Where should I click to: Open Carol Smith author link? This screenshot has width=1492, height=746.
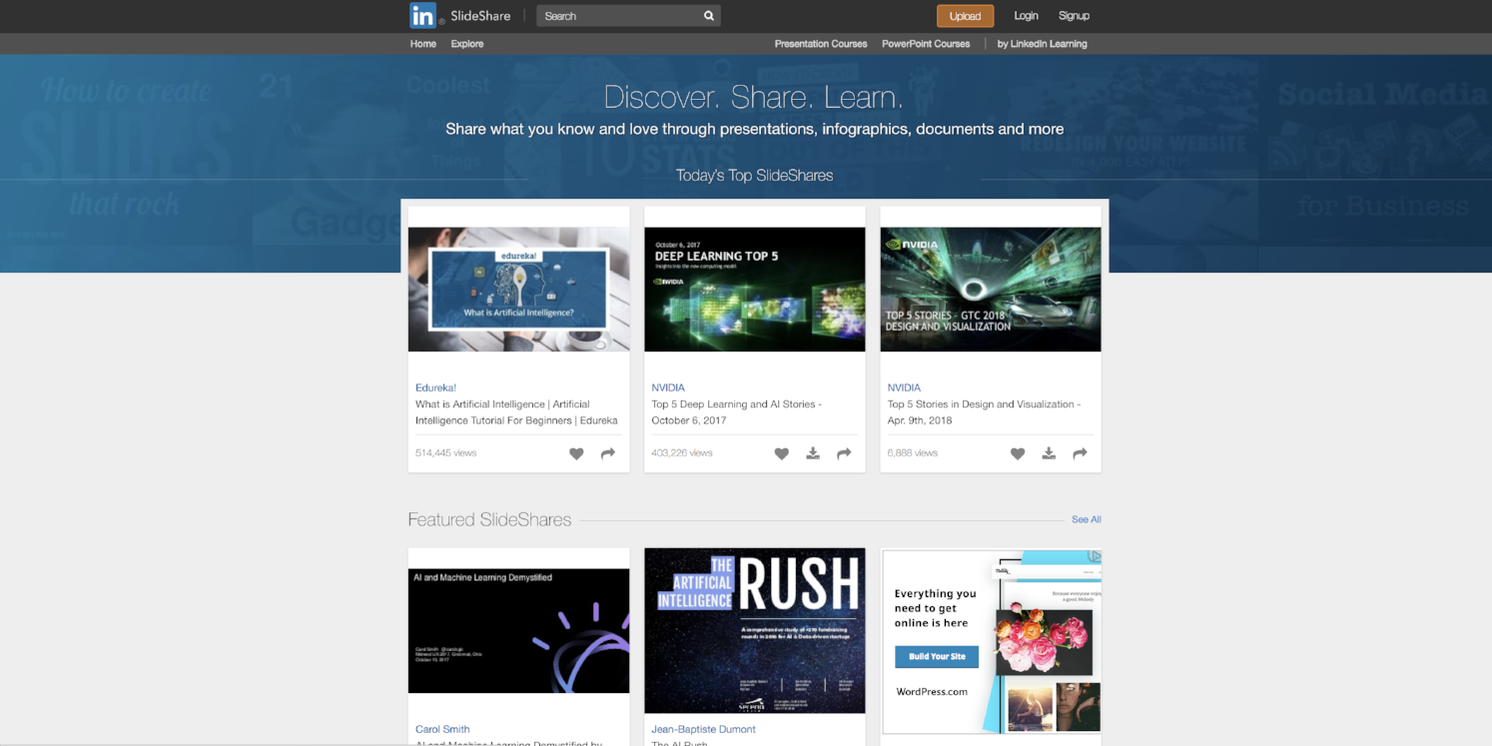(442, 729)
